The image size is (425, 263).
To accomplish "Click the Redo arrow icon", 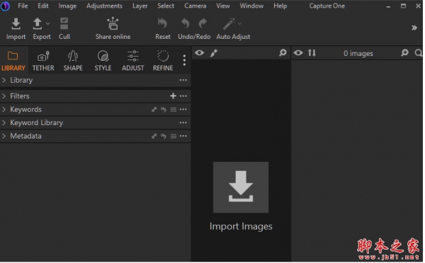I will tap(203, 23).
